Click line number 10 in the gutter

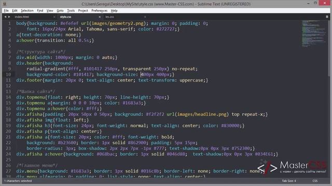pos(8,74)
